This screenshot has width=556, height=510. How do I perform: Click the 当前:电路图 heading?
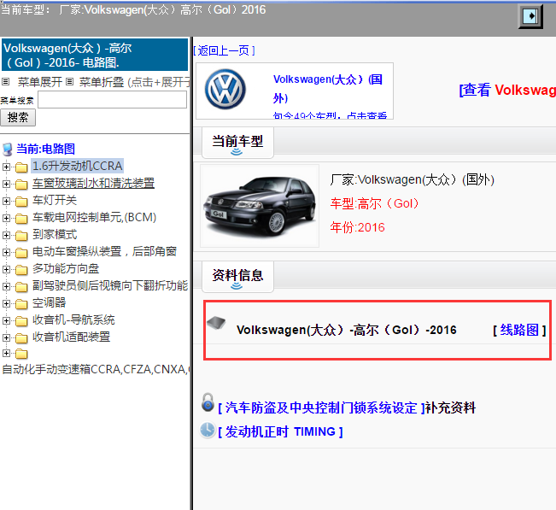[46, 149]
